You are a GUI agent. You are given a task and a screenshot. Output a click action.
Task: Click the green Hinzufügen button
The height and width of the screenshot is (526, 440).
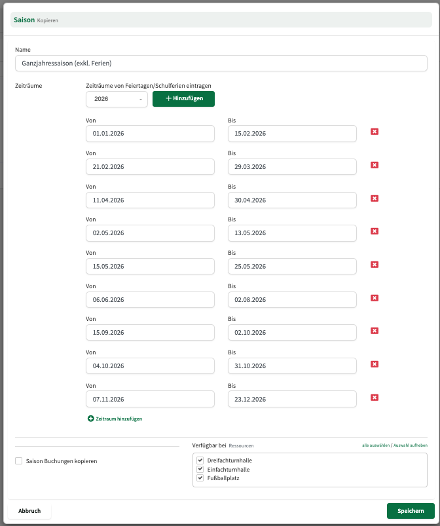click(x=183, y=99)
